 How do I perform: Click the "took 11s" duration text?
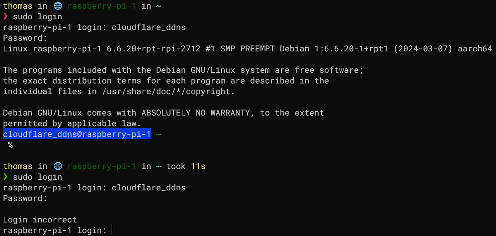point(185,167)
